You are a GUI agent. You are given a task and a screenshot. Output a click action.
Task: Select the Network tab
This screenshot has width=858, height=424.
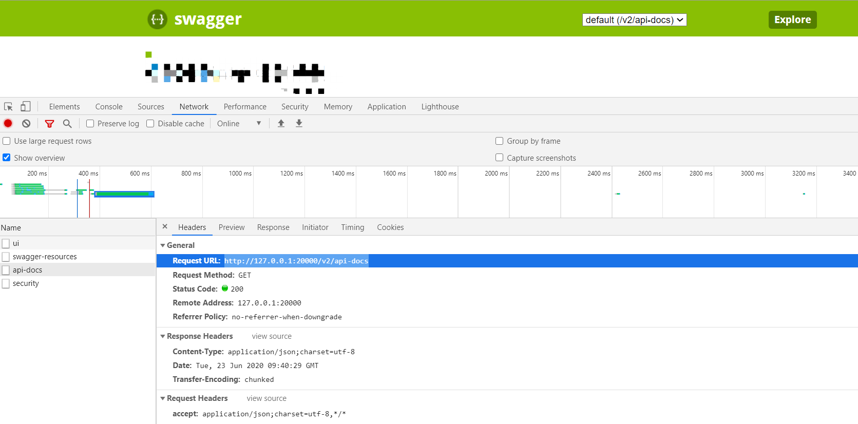click(x=194, y=107)
